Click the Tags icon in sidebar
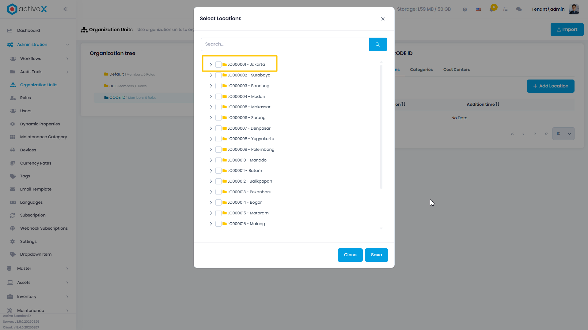 coord(13,176)
